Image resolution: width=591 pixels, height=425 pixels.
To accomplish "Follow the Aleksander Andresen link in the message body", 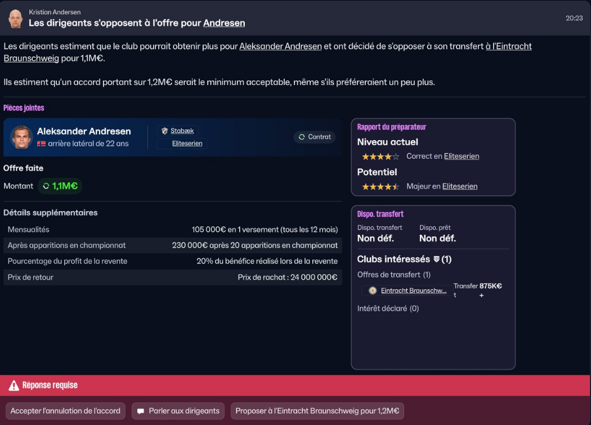I will click(280, 46).
